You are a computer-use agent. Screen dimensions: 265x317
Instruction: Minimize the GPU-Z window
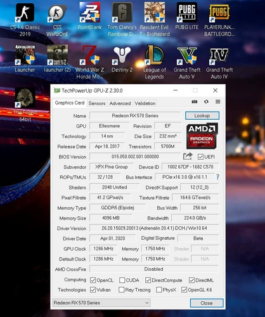pyautogui.click(x=175, y=91)
